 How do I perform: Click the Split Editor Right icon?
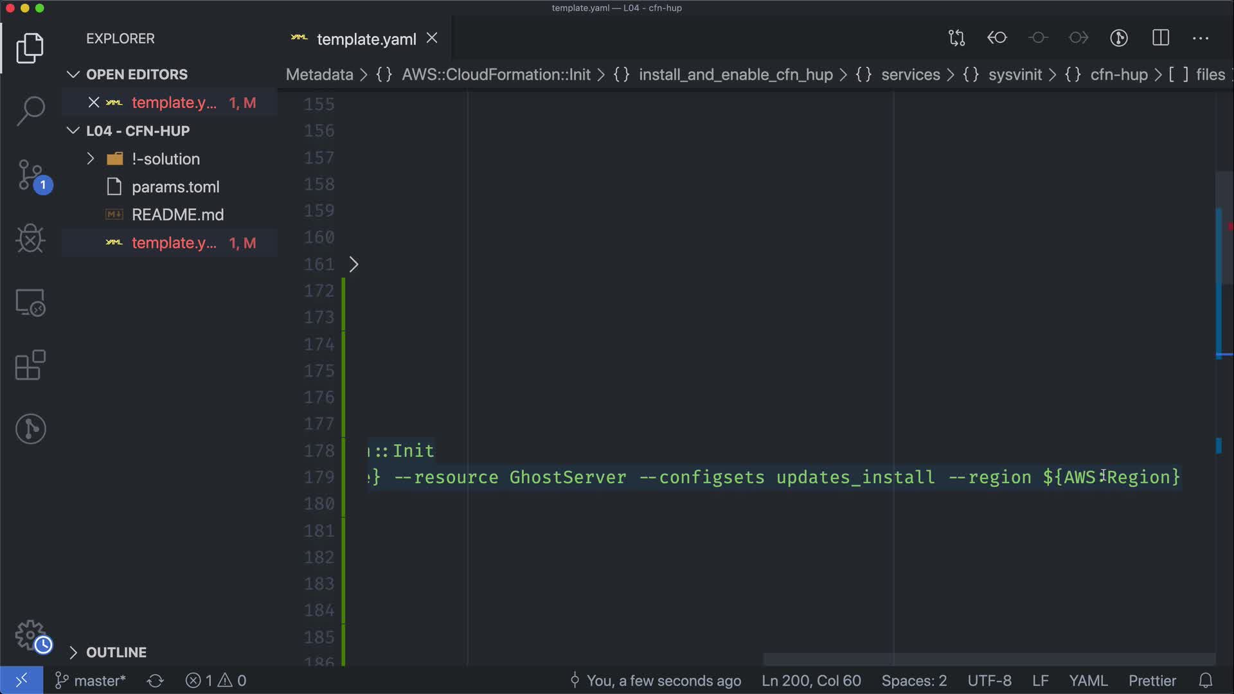click(x=1161, y=38)
